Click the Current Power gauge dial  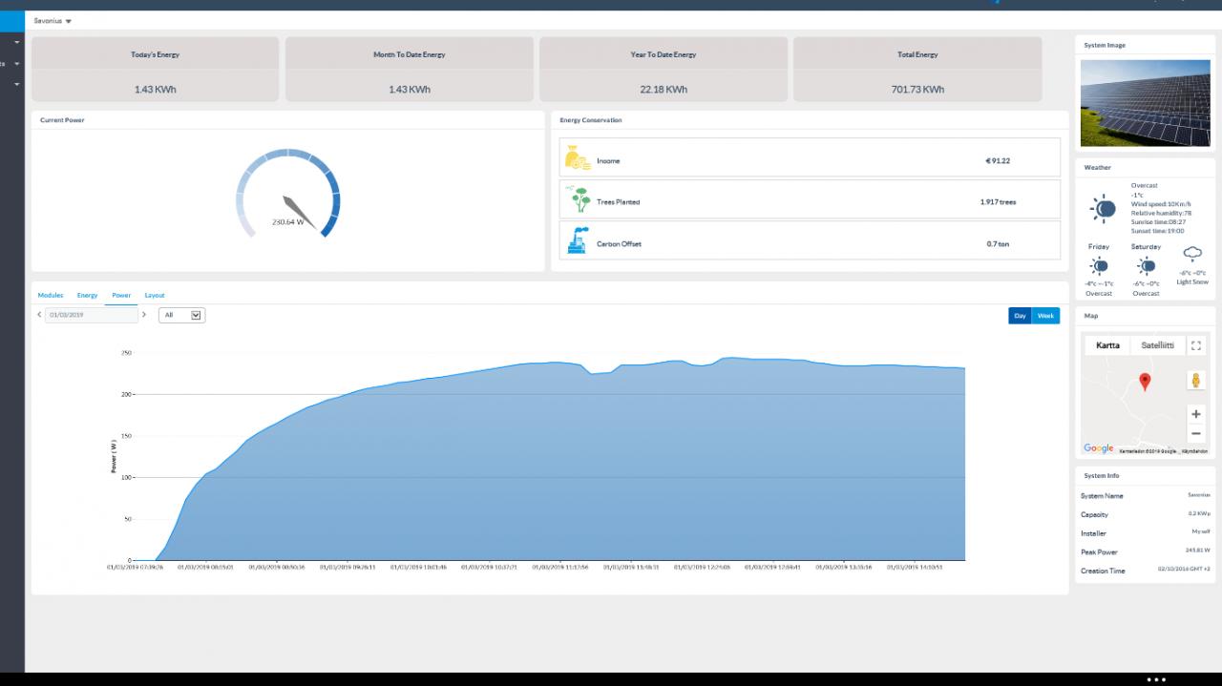click(x=288, y=194)
